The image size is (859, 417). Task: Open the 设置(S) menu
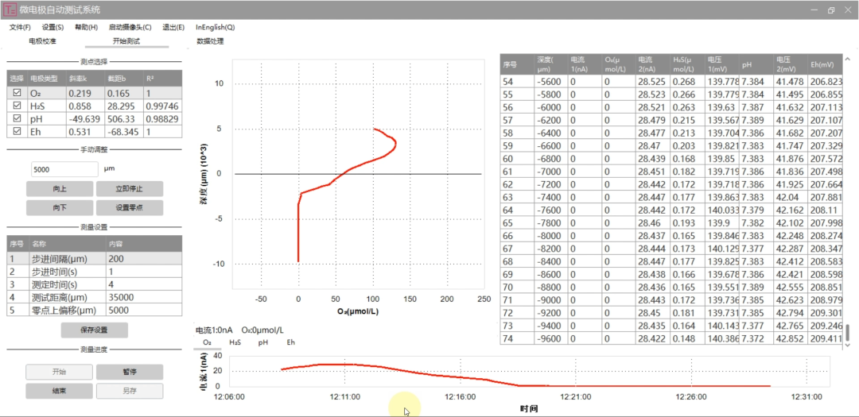tap(52, 27)
